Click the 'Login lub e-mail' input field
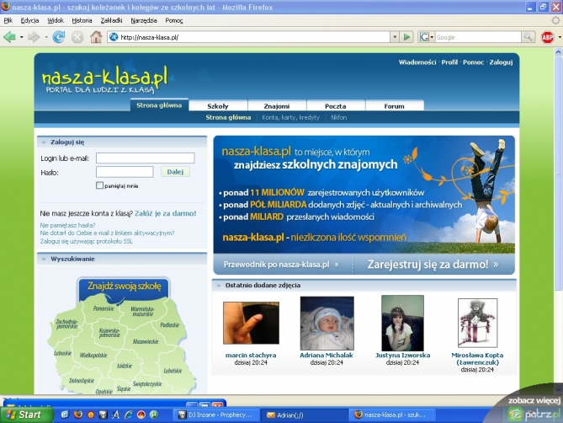 (x=145, y=158)
